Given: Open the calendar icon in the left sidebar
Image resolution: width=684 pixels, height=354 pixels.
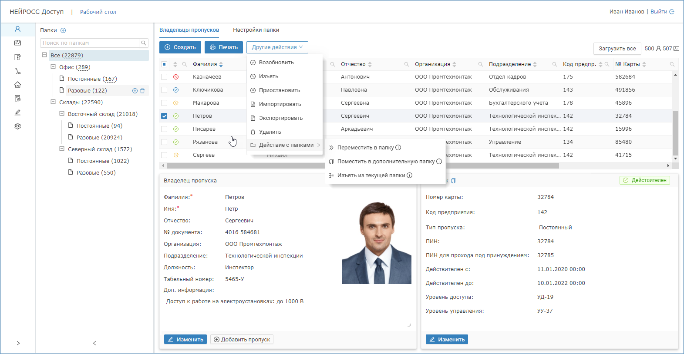Looking at the screenshot, I should pos(17,43).
